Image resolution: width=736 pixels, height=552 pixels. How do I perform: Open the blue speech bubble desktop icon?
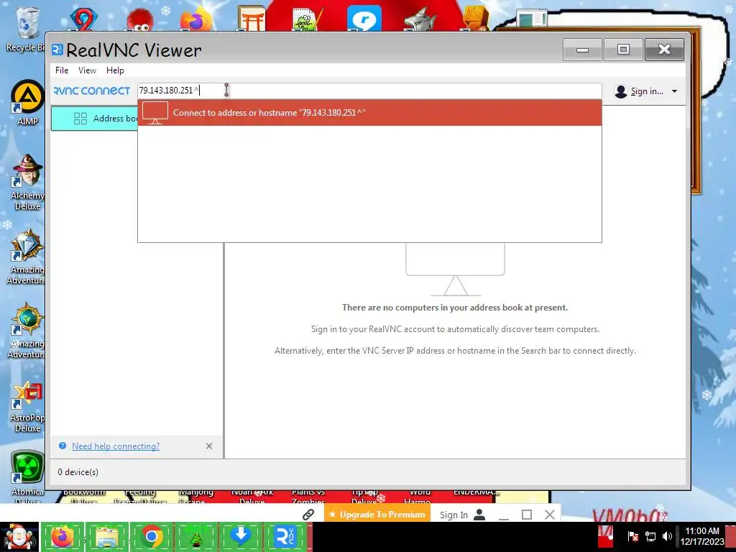coord(364,19)
